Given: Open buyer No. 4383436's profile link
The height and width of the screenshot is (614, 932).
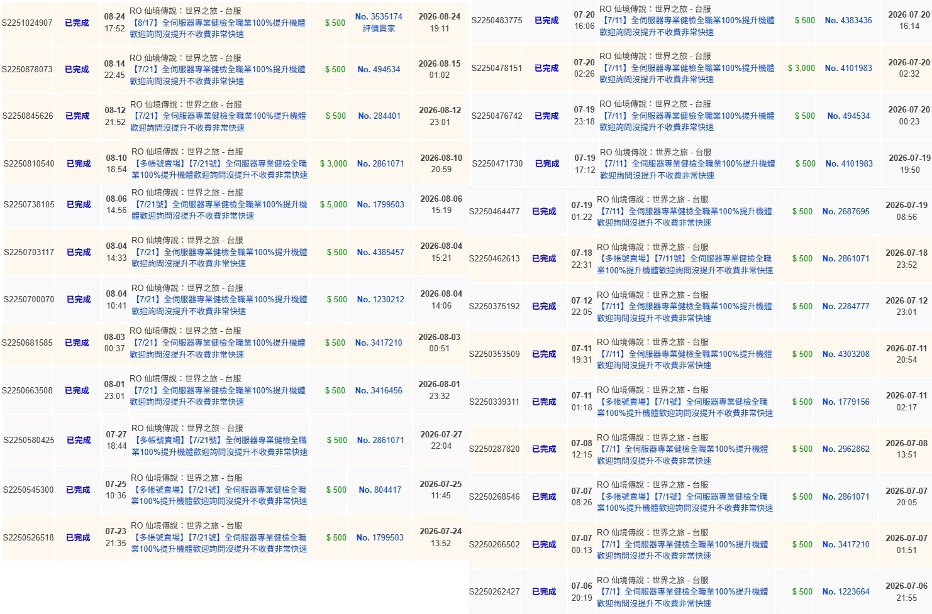Looking at the screenshot, I should click(848, 21).
